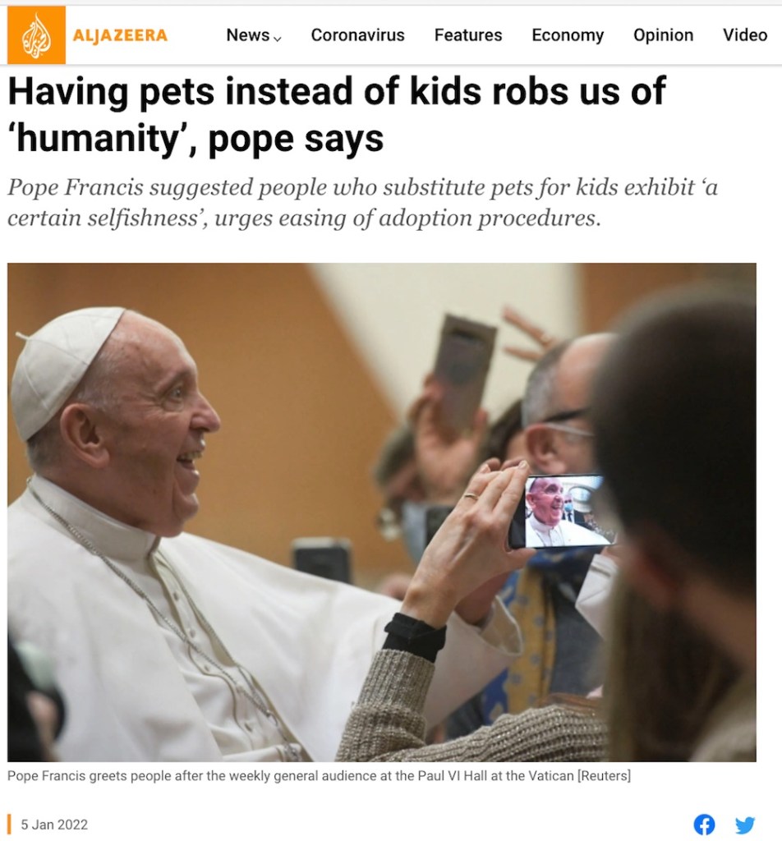Click the Reuters credit in the caption

(x=604, y=775)
